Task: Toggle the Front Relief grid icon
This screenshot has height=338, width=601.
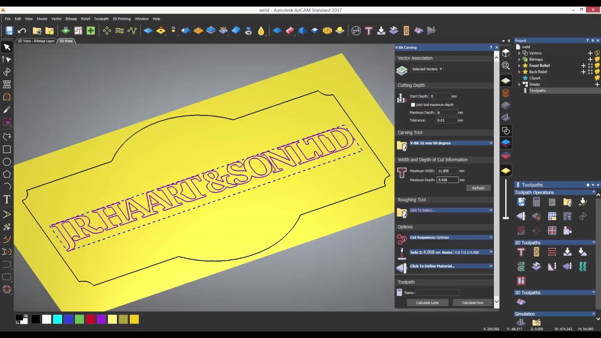Action: click(590, 66)
